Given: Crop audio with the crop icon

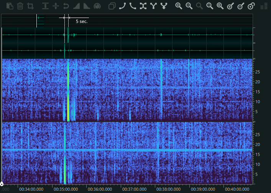Looking at the screenshot, I should click(x=30, y=6).
